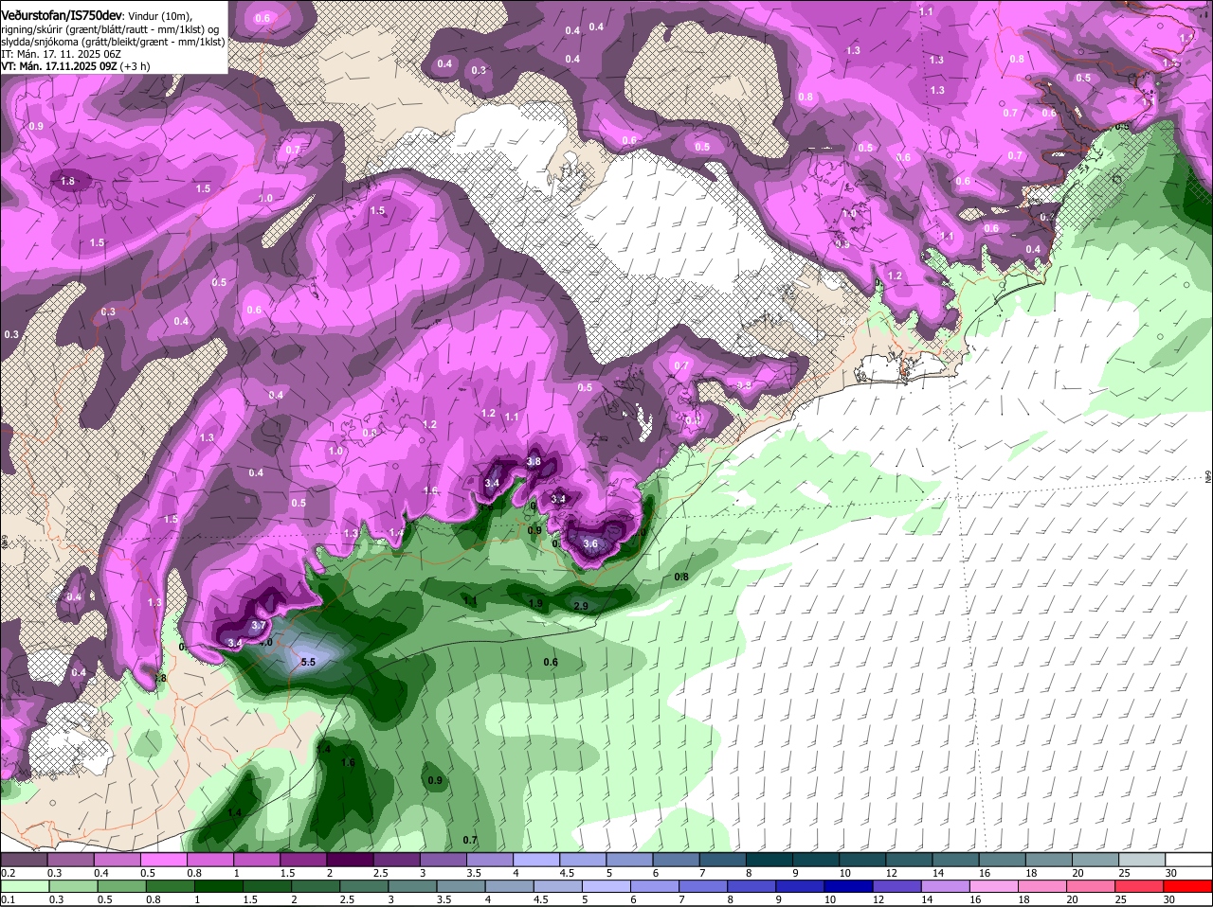Click the 3.7 snowfall value on the map
Viewport: 1213px width, 907px height.
pos(258,626)
